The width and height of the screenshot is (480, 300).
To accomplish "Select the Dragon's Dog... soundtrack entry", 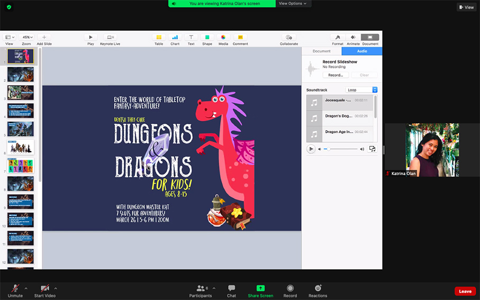I will pos(340,119).
